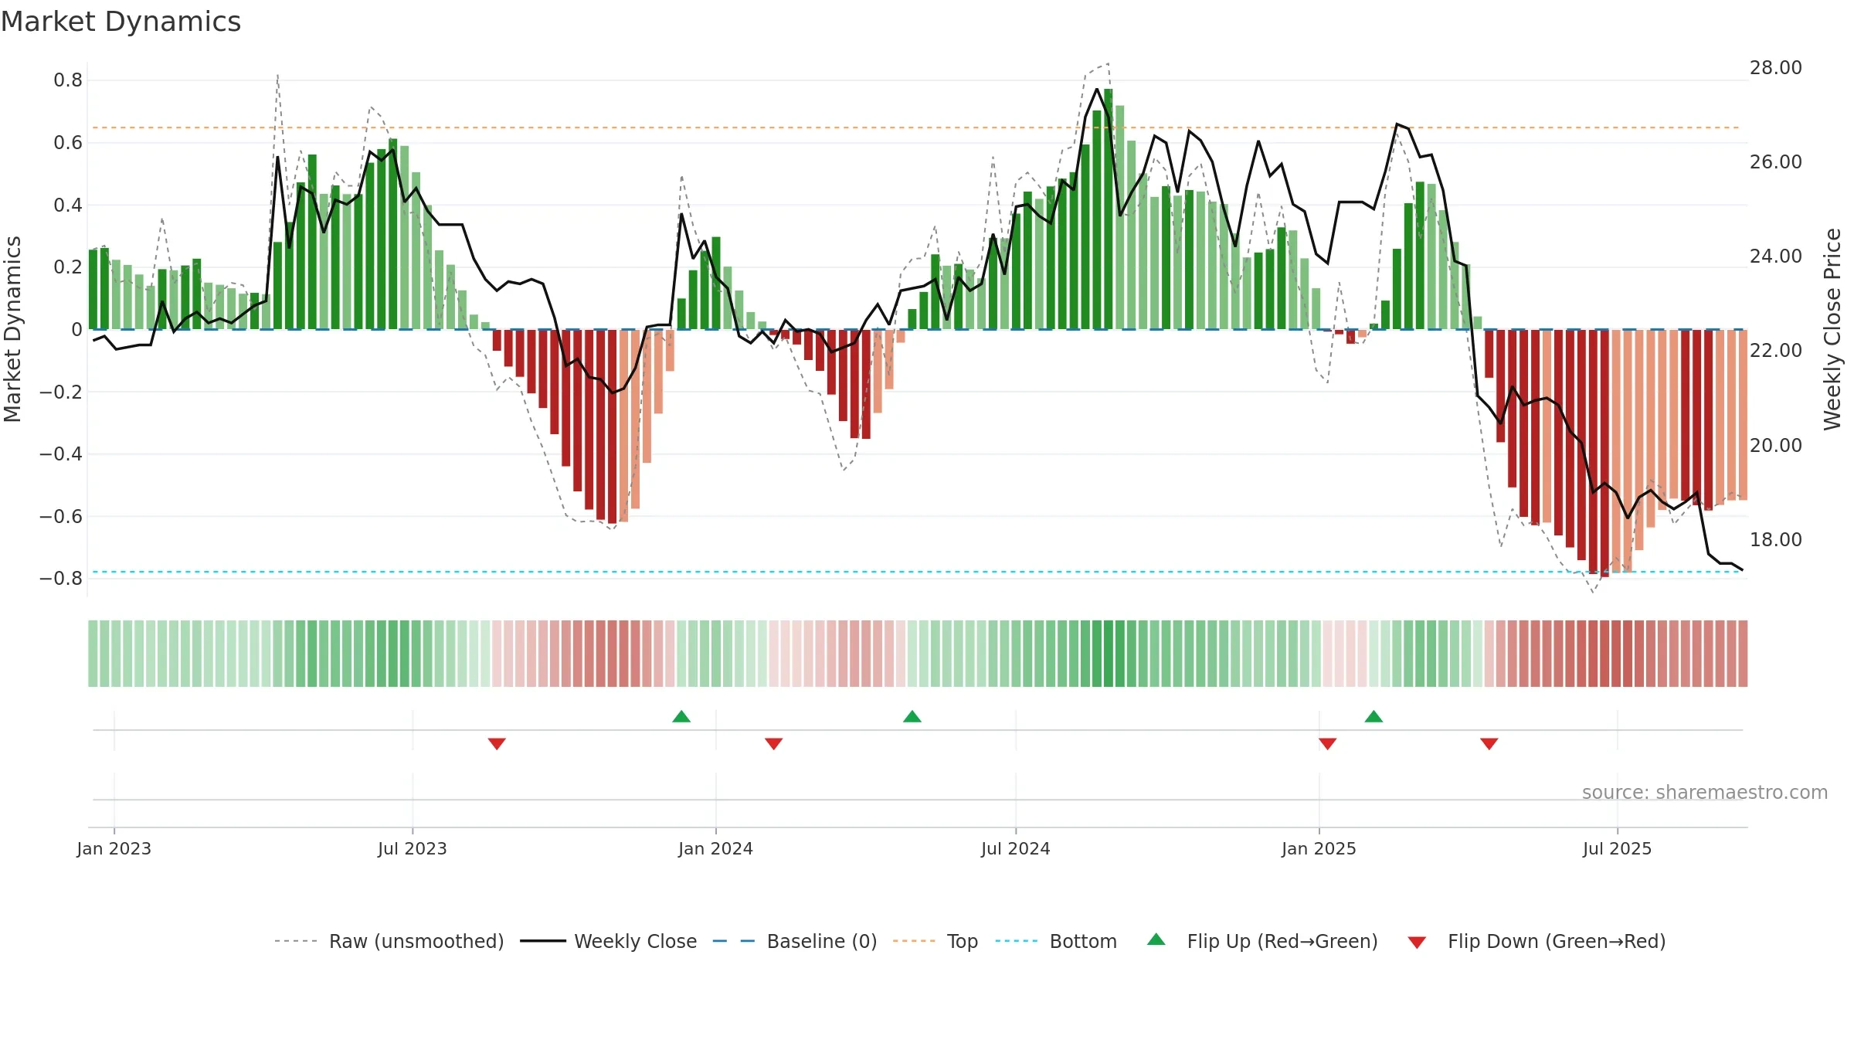The height and width of the screenshot is (1043, 1854).
Task: Click the source: sharemaestro.com text
Action: tap(1705, 792)
